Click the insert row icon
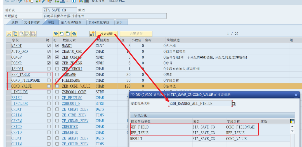The width and height of the screenshot is (302, 147). coord(27,34)
